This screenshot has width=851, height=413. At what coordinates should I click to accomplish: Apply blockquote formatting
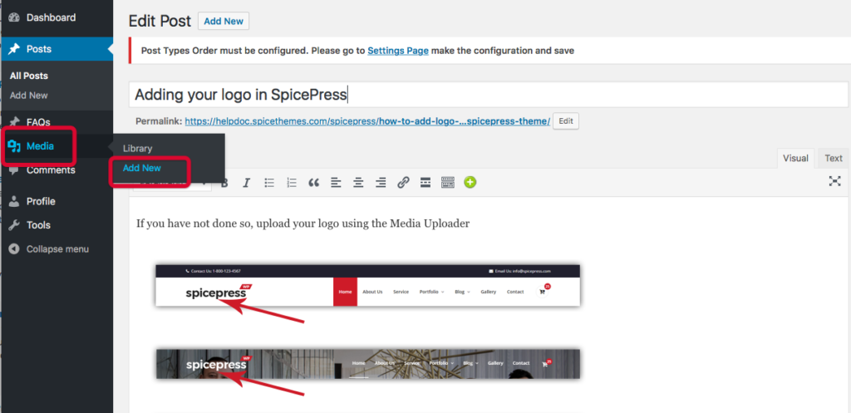click(x=313, y=183)
